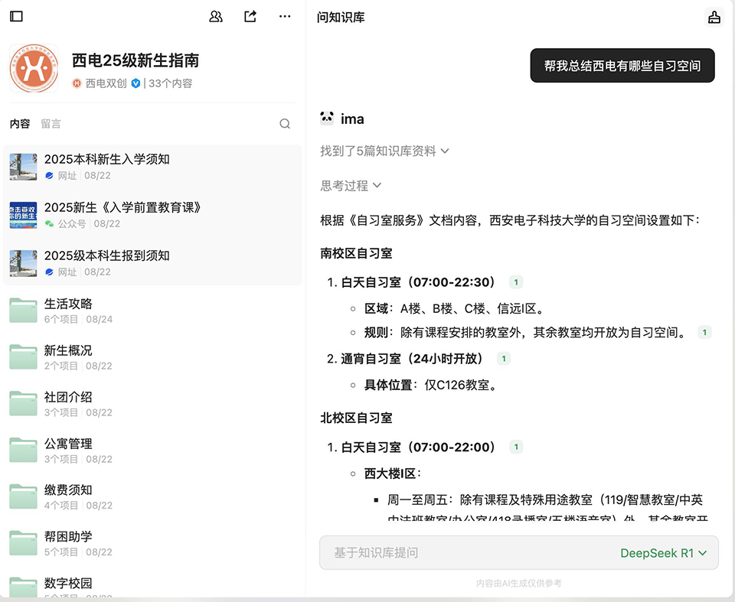Image resolution: width=735 pixels, height=602 pixels.
Task: Click the clear chat broom icon
Action: coord(714,18)
